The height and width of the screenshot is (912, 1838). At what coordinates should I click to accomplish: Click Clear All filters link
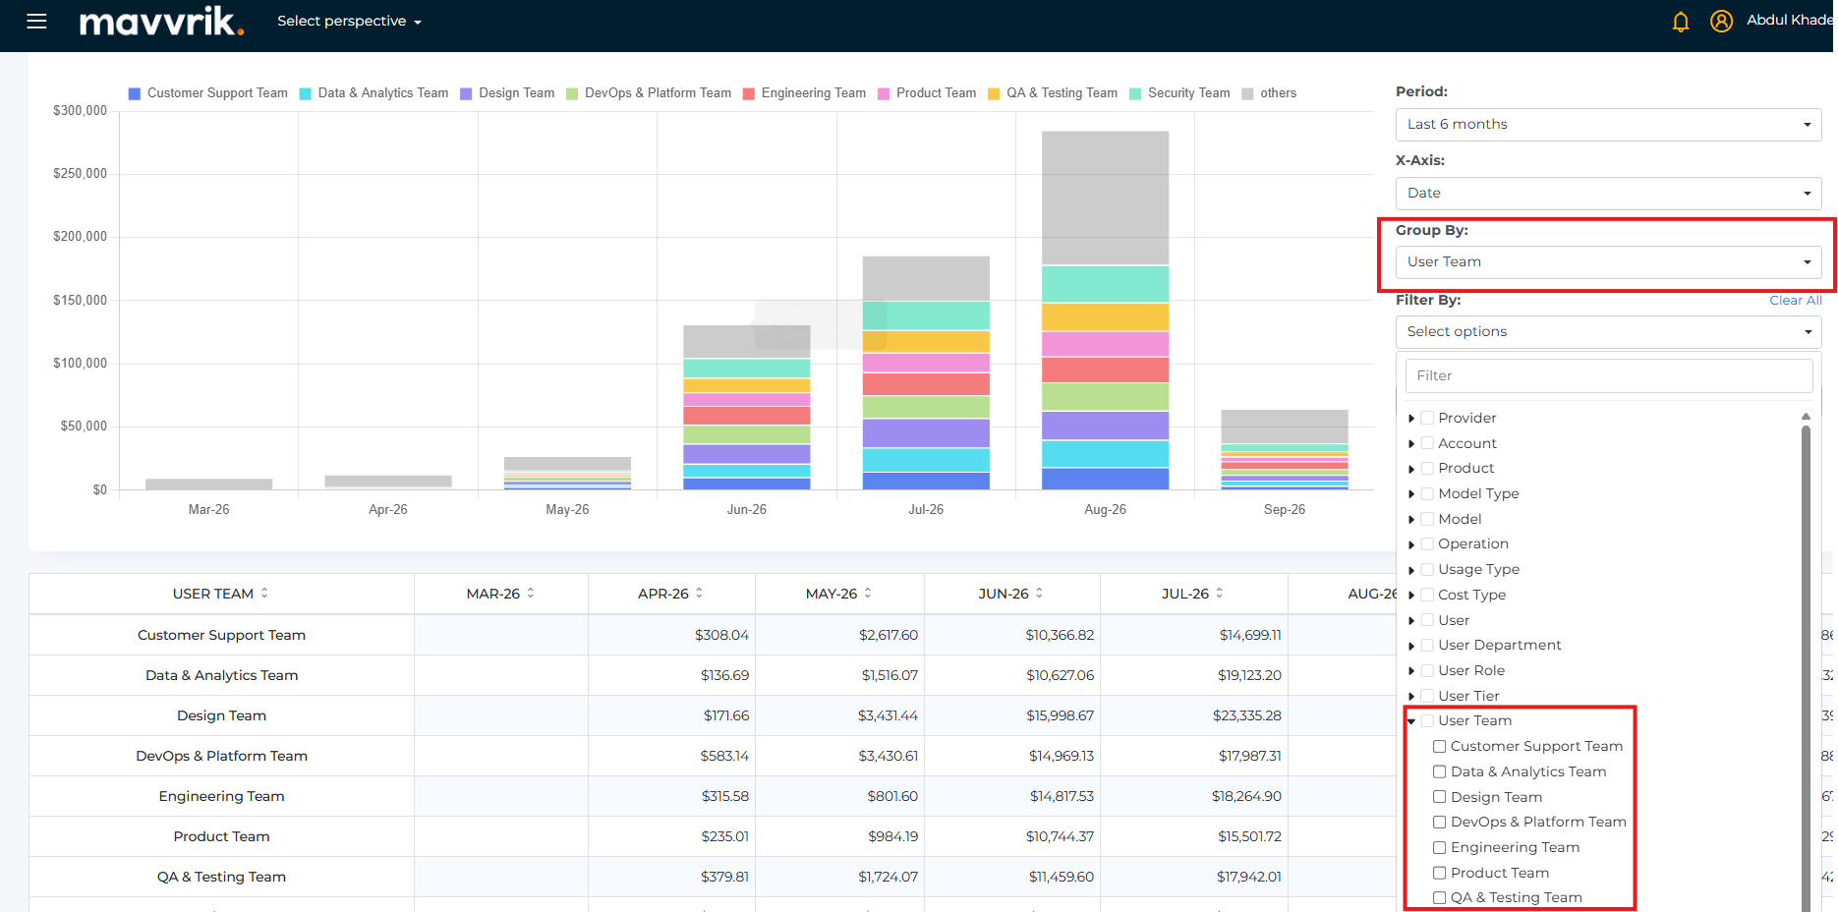pos(1796,300)
